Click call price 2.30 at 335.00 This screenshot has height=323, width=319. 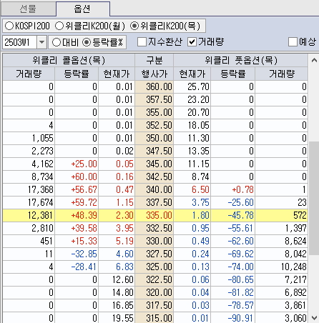point(117,215)
